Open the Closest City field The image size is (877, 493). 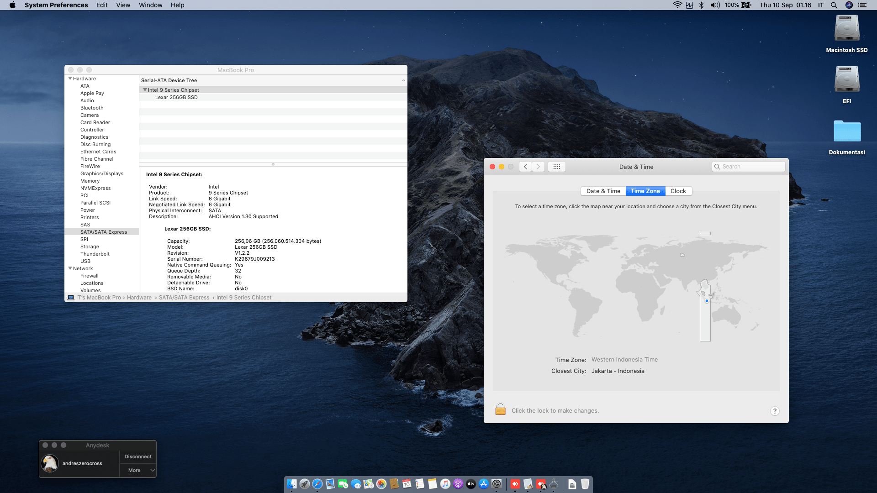[618, 371]
